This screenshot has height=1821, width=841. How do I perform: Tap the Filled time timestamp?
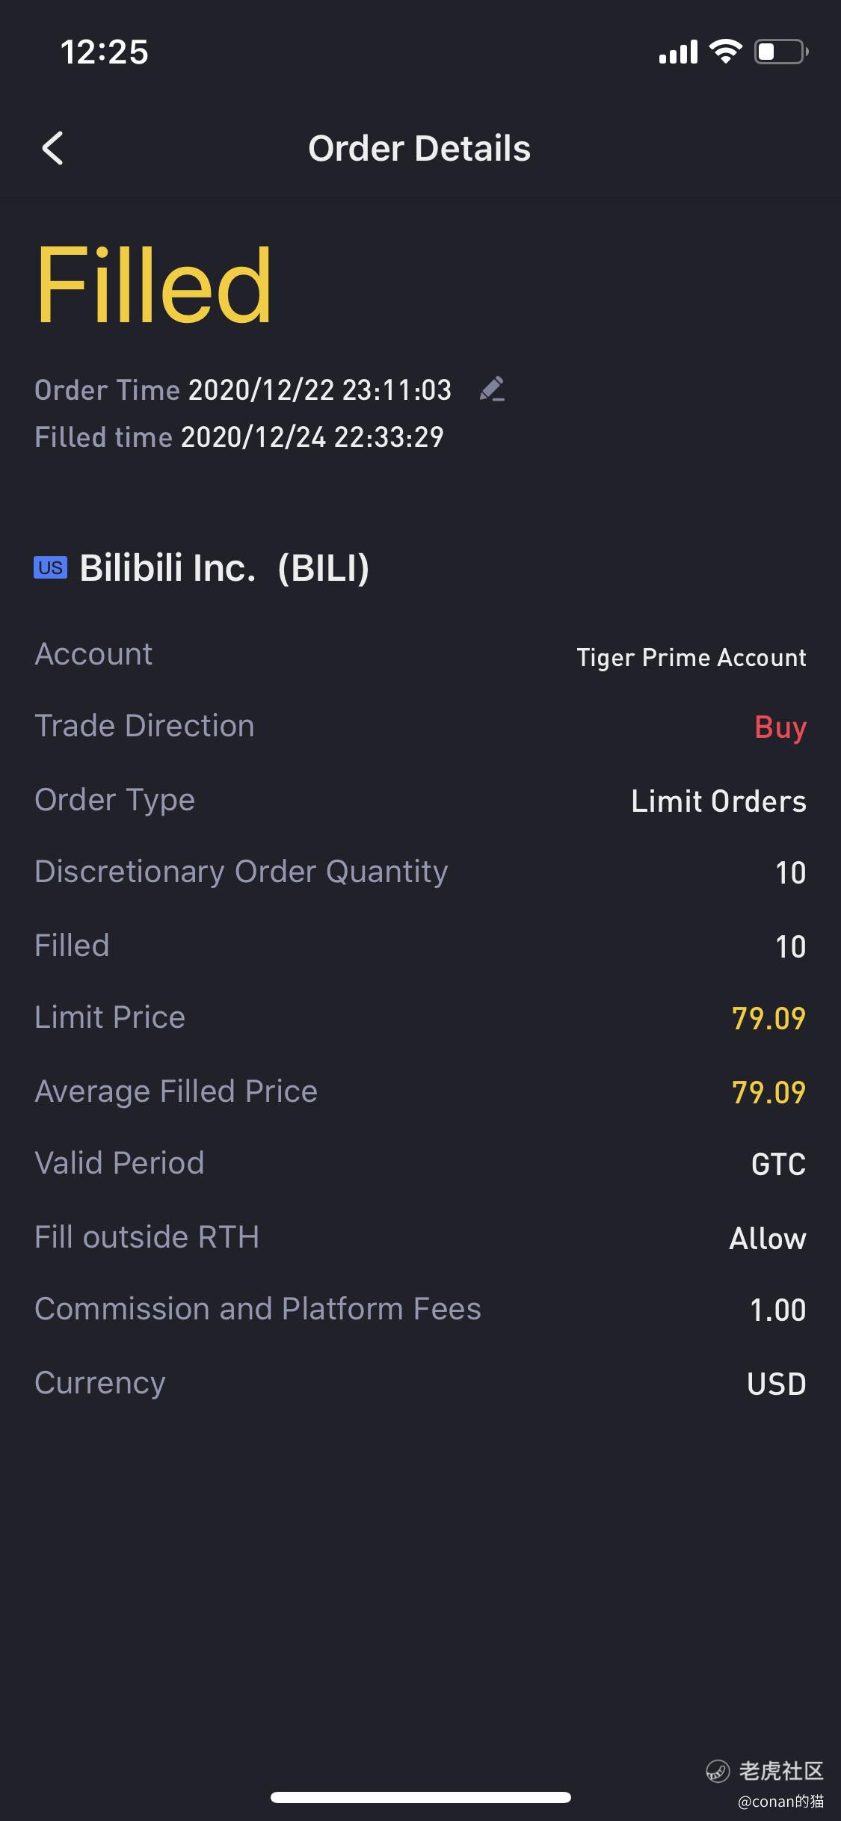point(312,437)
